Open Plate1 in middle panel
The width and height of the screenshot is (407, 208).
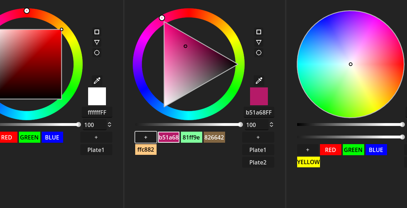(258, 150)
